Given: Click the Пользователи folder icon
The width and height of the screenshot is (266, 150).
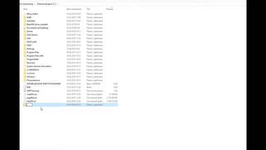Looking at the screenshot, I should coord(25,80).
